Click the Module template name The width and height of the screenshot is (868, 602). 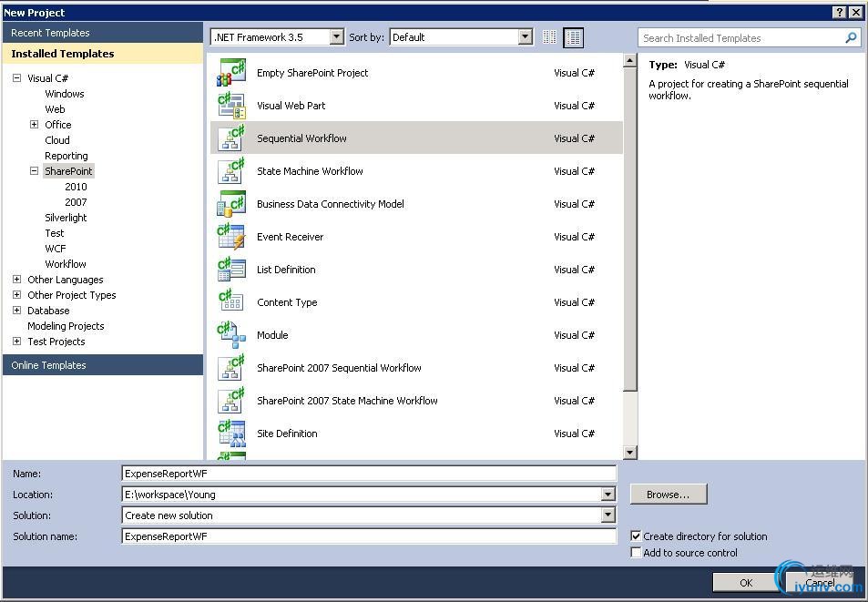[x=272, y=335]
